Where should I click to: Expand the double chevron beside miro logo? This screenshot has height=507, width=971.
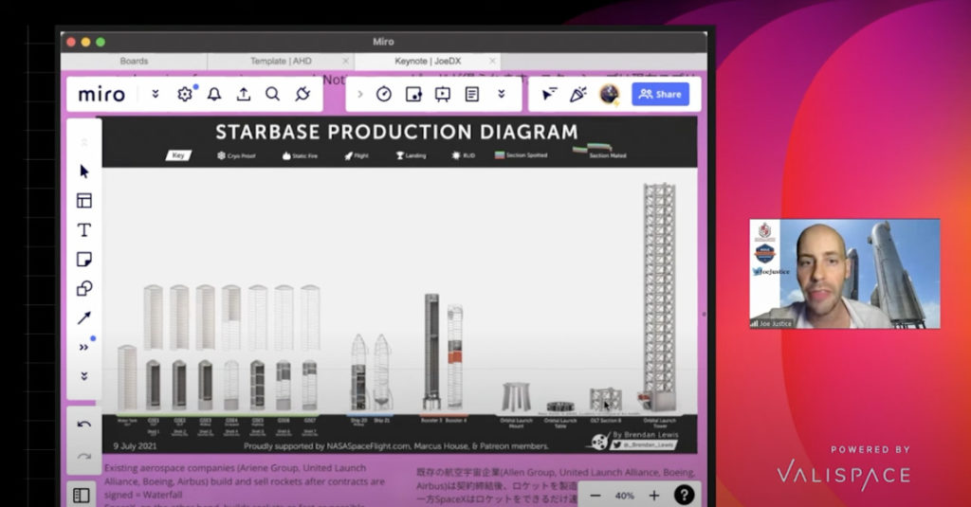tap(156, 94)
